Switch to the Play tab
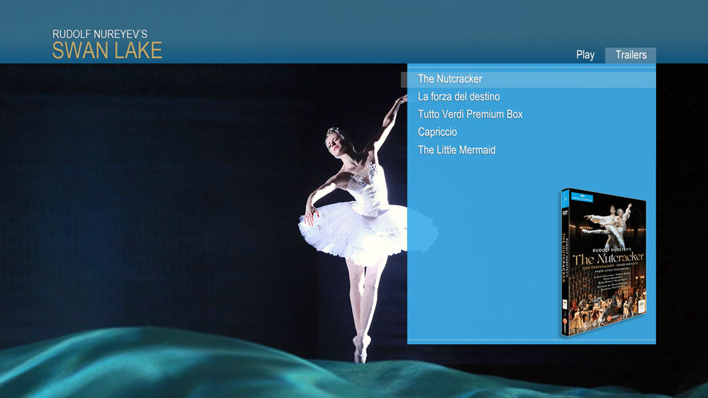 coord(585,55)
